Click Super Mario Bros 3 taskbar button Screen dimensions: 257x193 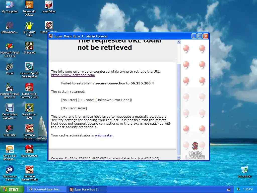(x=87, y=189)
